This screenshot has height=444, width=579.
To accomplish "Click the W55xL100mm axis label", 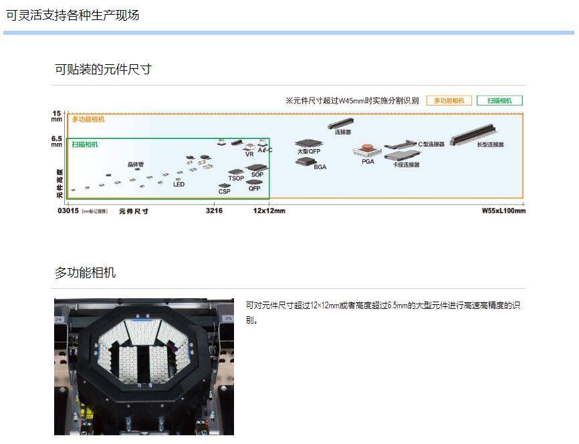I will coord(503,211).
